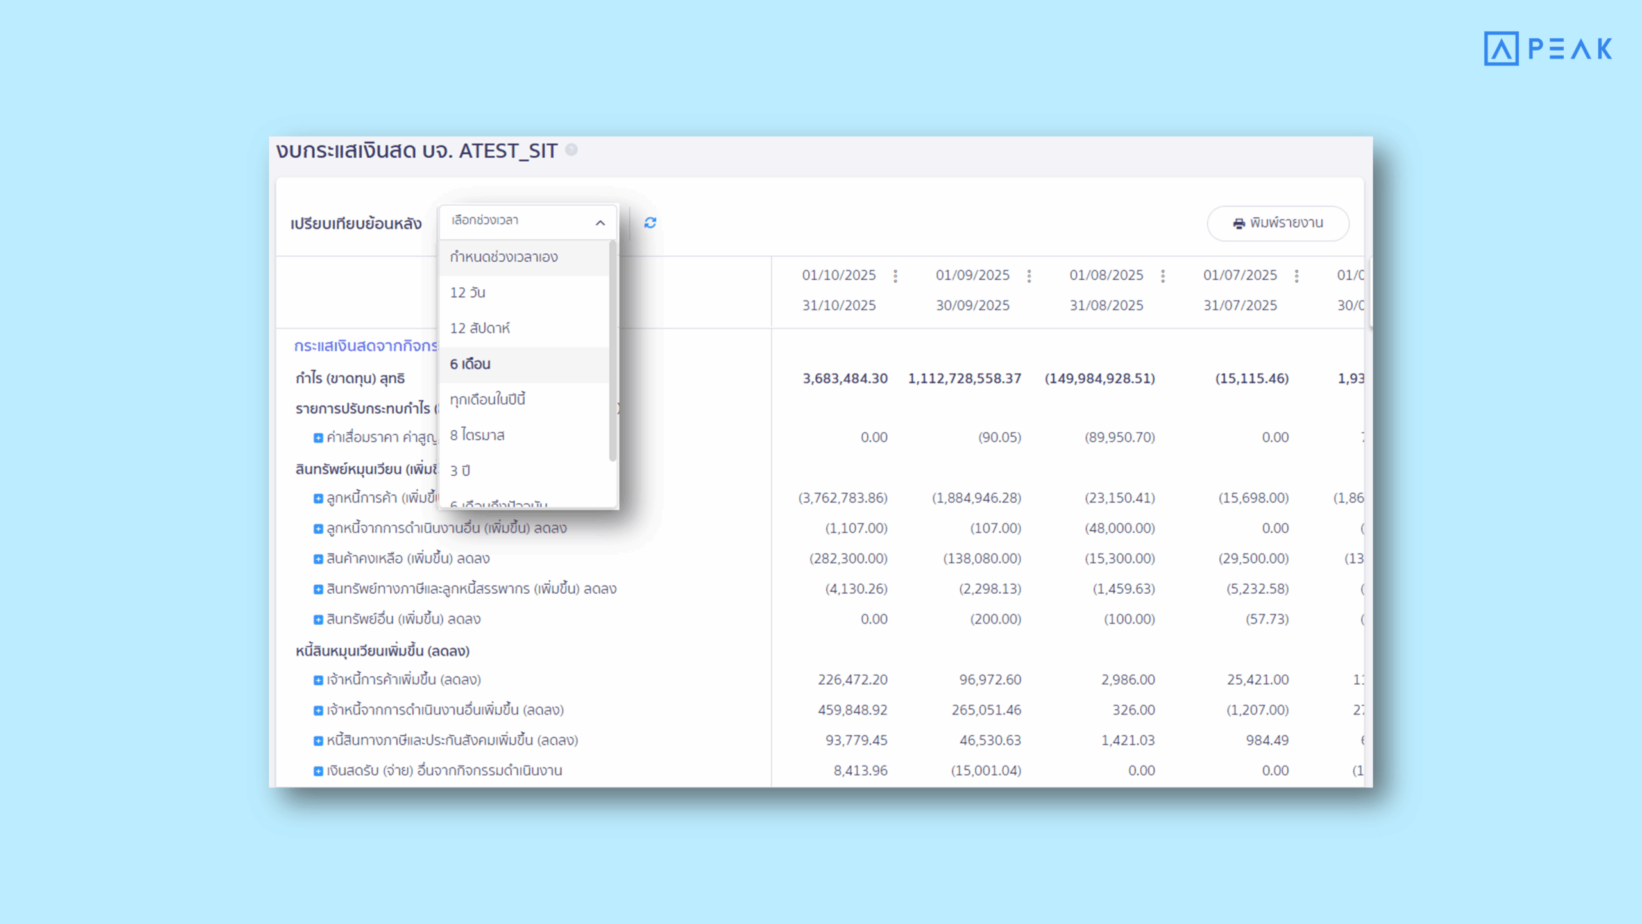Expand ลูกหนี้จากการดำเนินงานอื่น row
The height and width of the screenshot is (924, 1642).
(318, 529)
